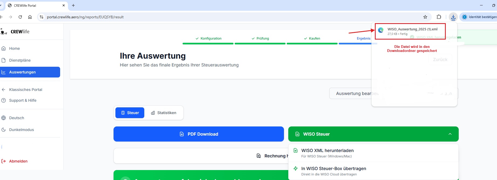
Task: Collapse the WISO Steuer dropdown chevron
Action: coord(450,134)
